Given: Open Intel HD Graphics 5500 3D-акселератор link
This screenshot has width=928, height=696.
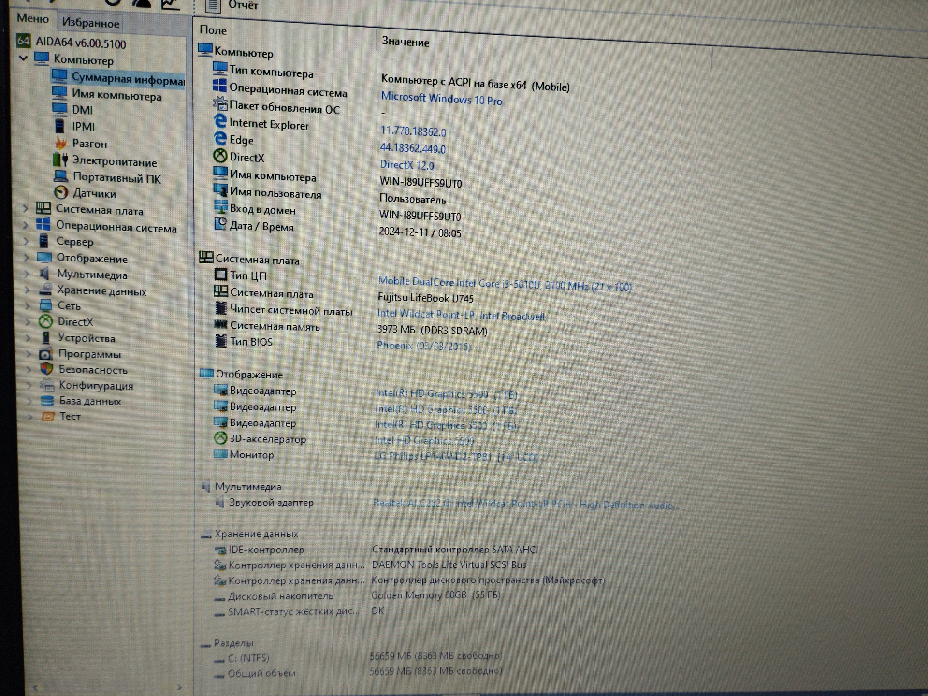Looking at the screenshot, I should pyautogui.click(x=424, y=440).
